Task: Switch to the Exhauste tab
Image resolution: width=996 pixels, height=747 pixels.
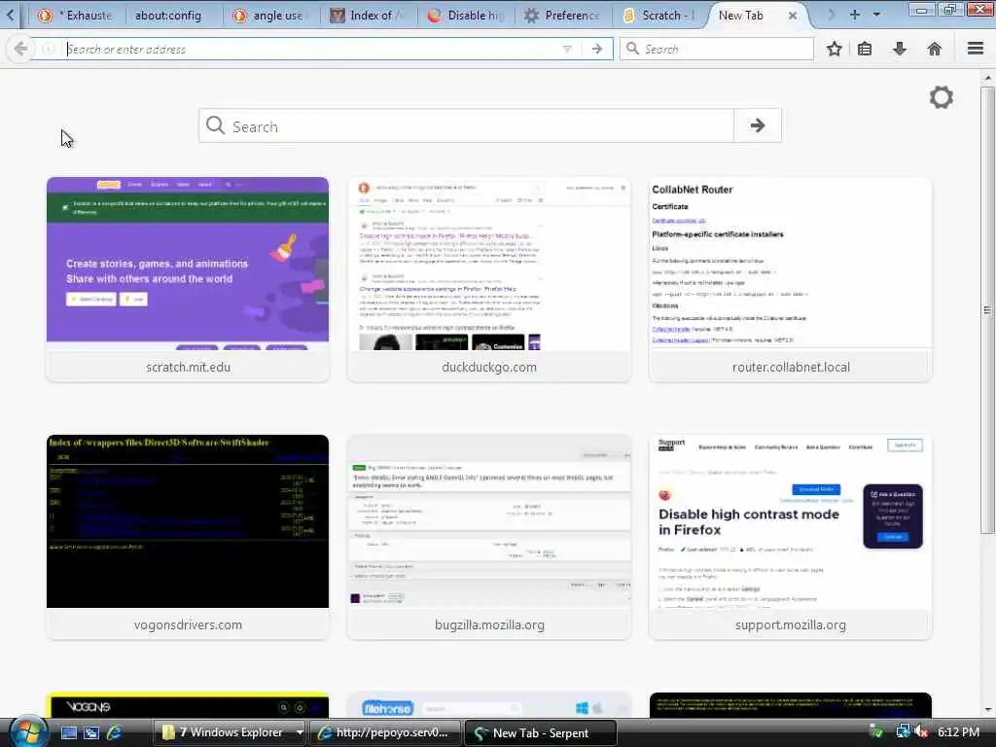Action: click(x=75, y=16)
